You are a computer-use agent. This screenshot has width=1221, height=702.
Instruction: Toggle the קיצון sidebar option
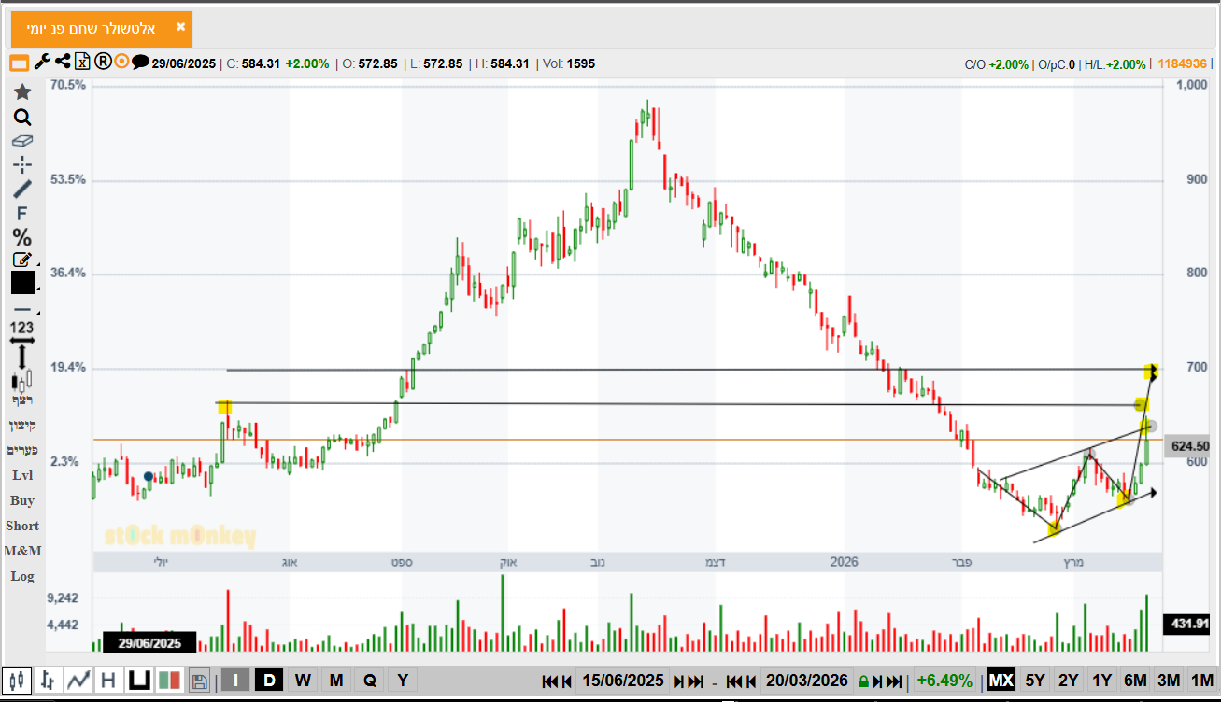[22, 426]
